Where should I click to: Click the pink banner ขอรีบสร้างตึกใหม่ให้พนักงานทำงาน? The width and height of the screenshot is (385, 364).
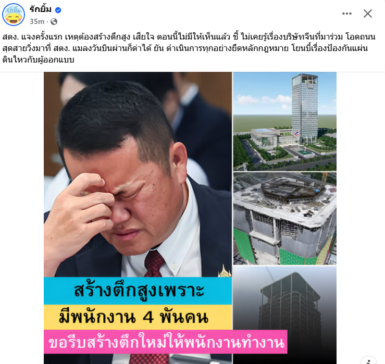166,342
